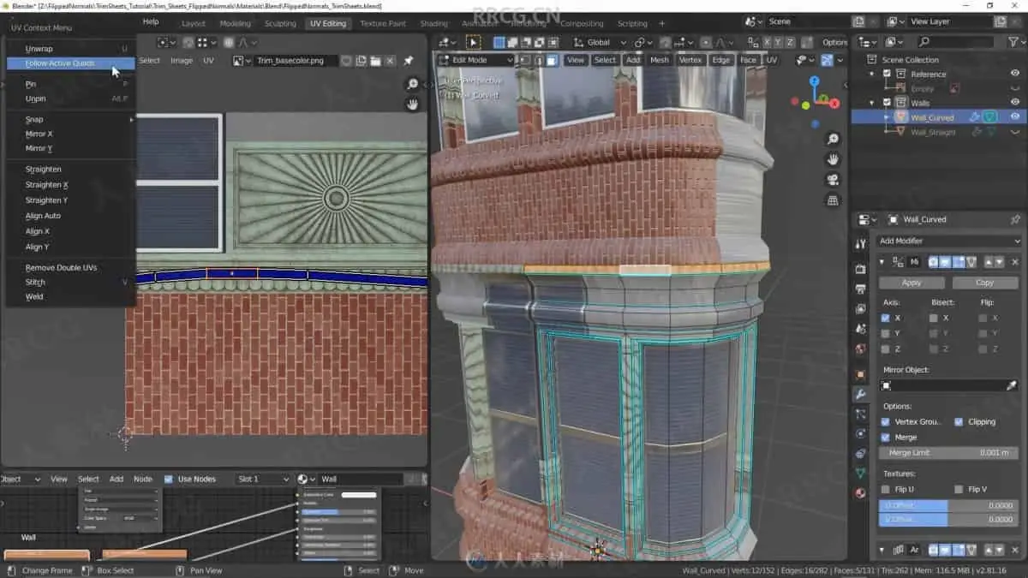Hide Wall_Curved using its eye icon
1028x578 pixels.
tap(1014, 116)
